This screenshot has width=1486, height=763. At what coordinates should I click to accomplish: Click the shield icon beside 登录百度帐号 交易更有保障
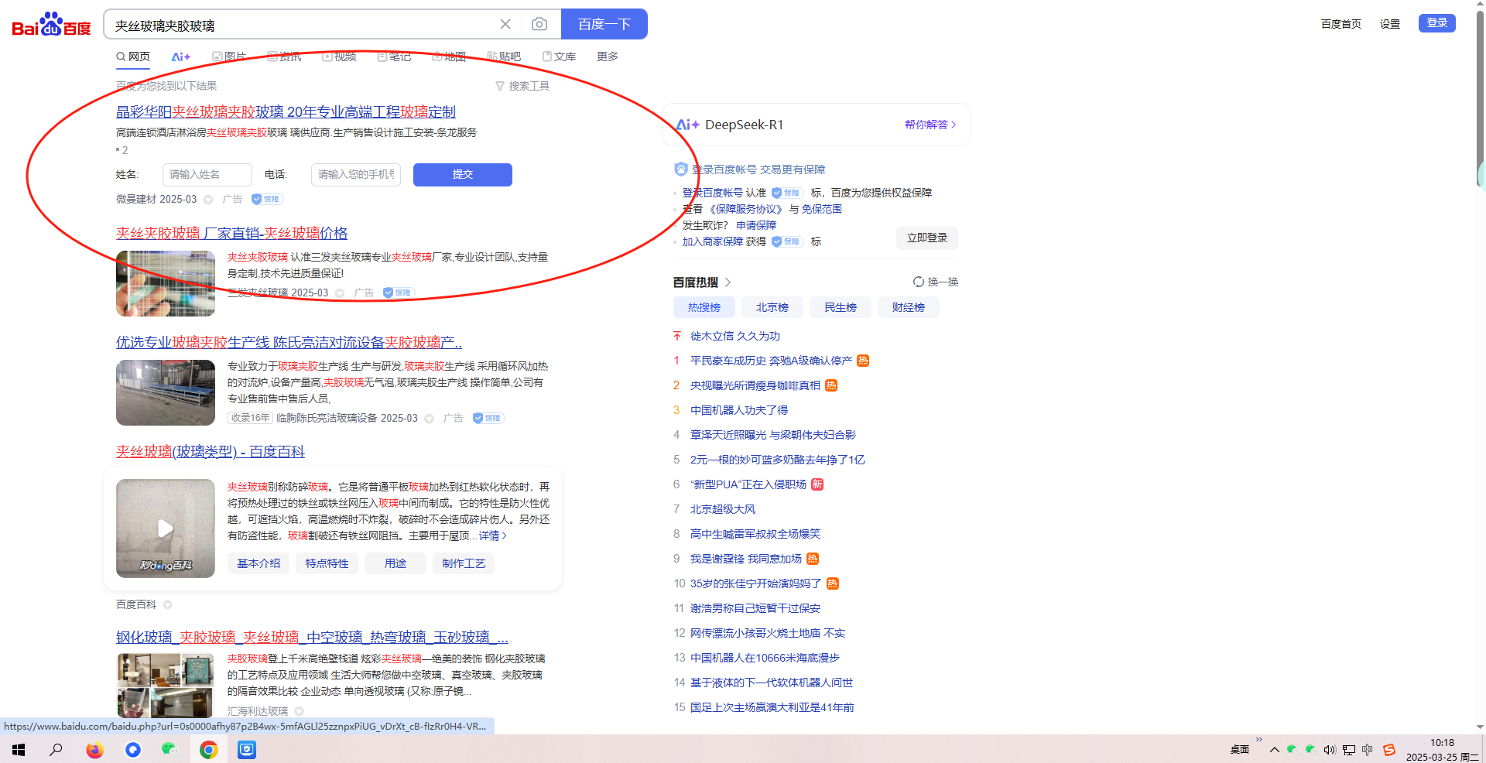681,169
